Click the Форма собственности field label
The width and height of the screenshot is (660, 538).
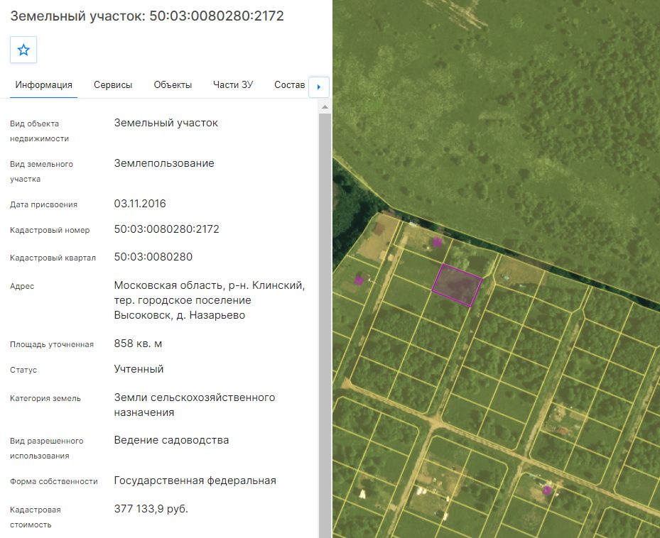54,481
